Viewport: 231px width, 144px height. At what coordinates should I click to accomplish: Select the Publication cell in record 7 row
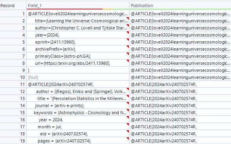(x=180, y=56)
